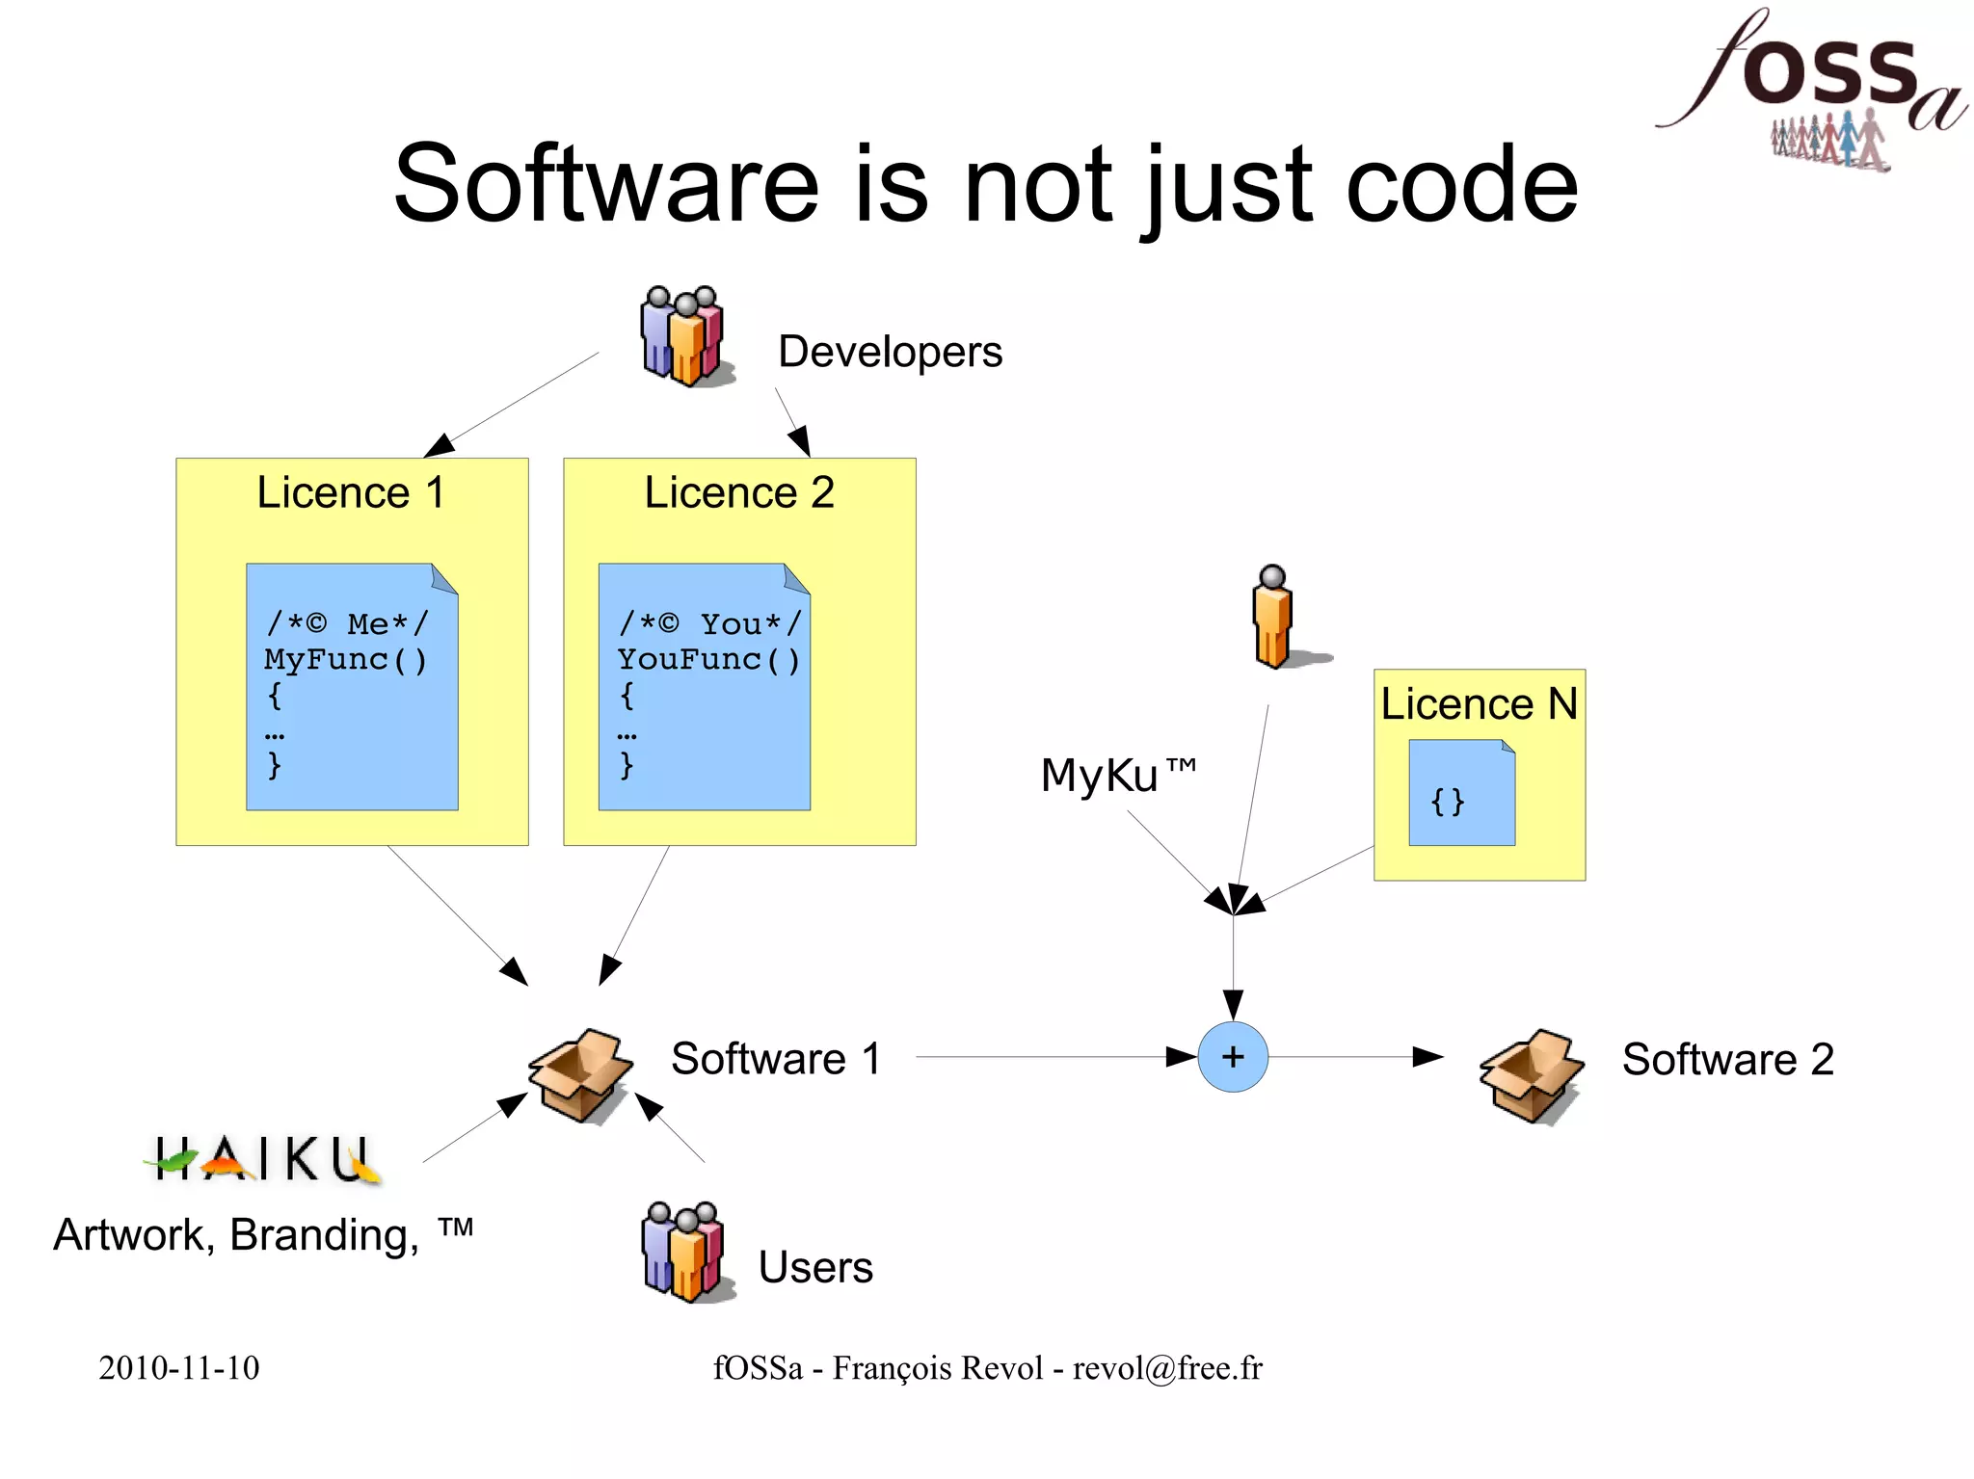Select the YouFunc code document icon

coord(704,686)
